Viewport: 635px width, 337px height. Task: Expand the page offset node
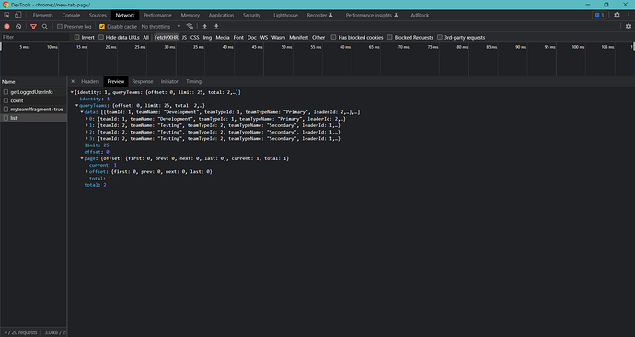click(x=87, y=172)
